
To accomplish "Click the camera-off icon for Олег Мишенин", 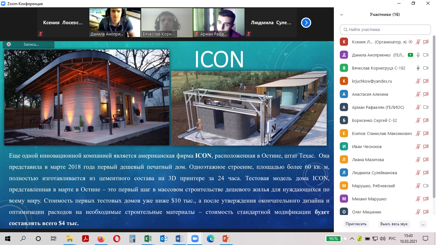I will (x=425, y=212).
